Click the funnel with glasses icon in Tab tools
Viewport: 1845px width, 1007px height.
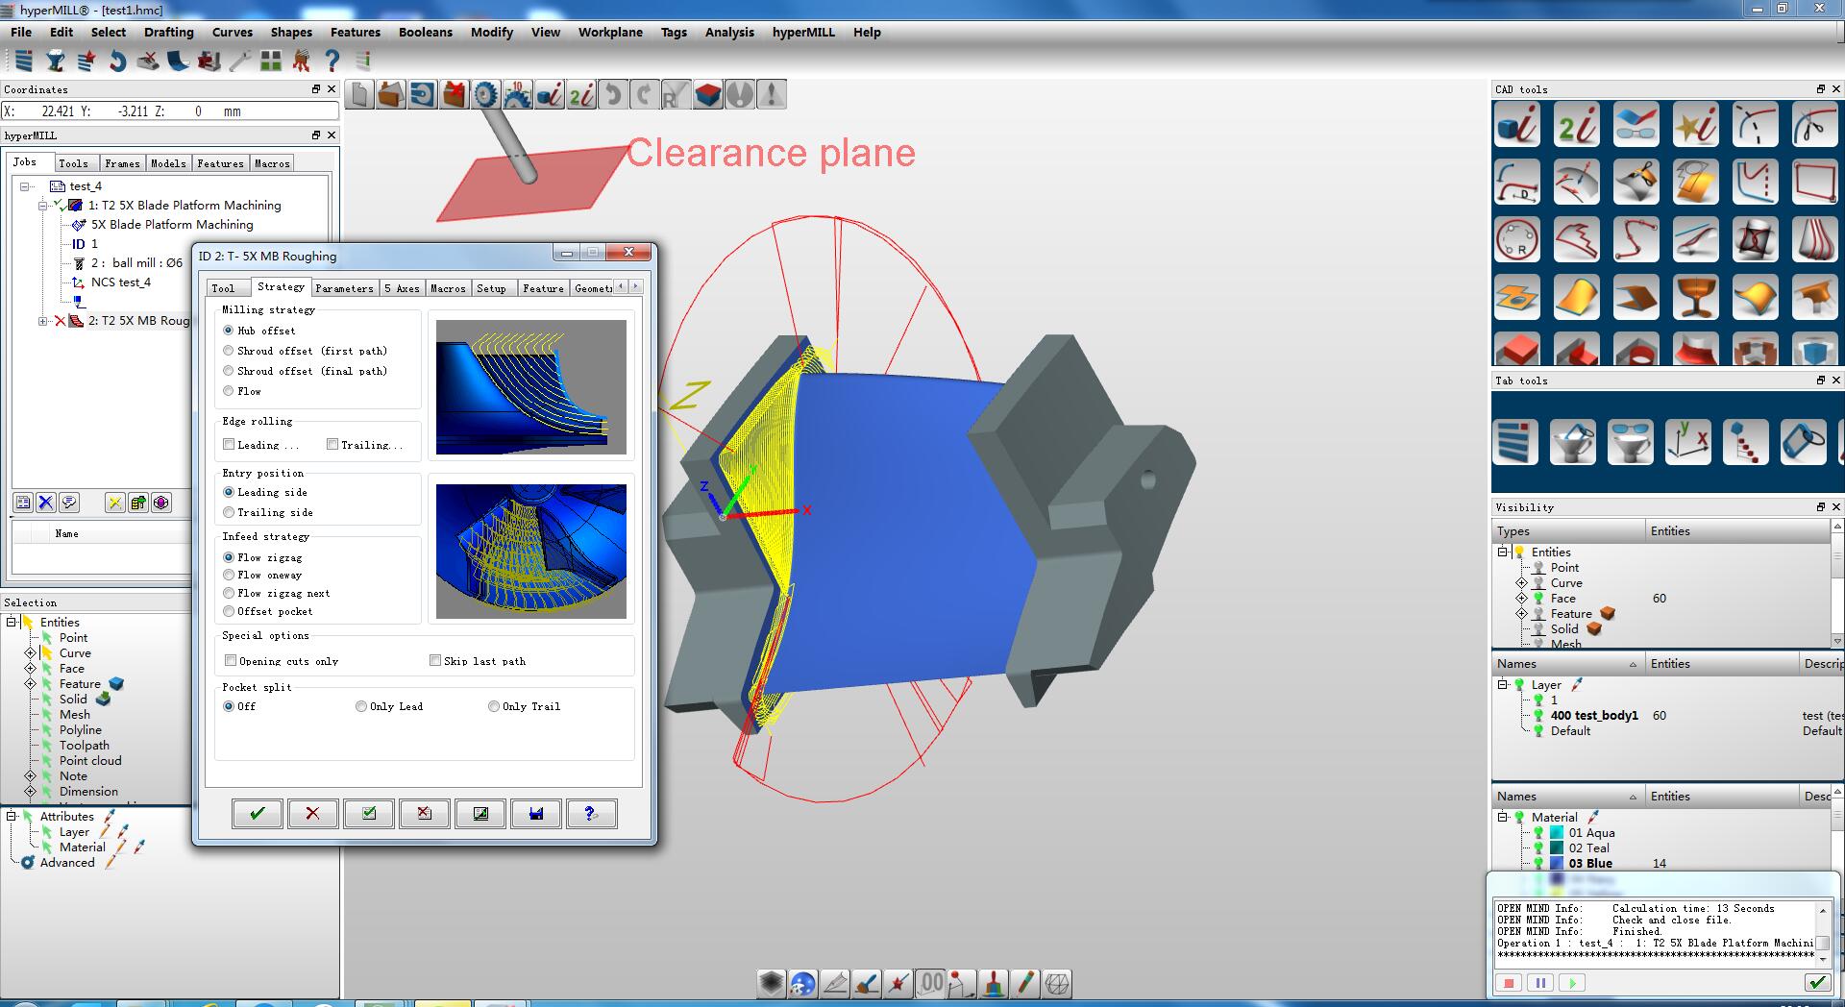click(x=1631, y=443)
